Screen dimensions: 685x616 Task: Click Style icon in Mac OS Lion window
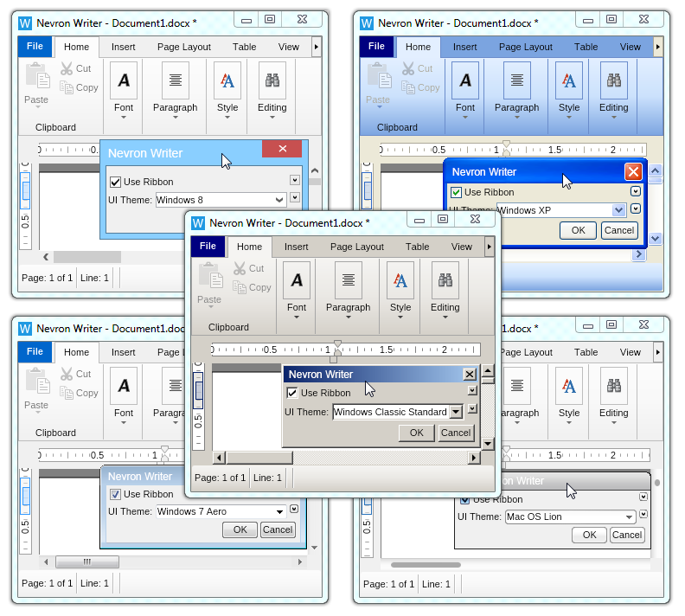(x=569, y=386)
